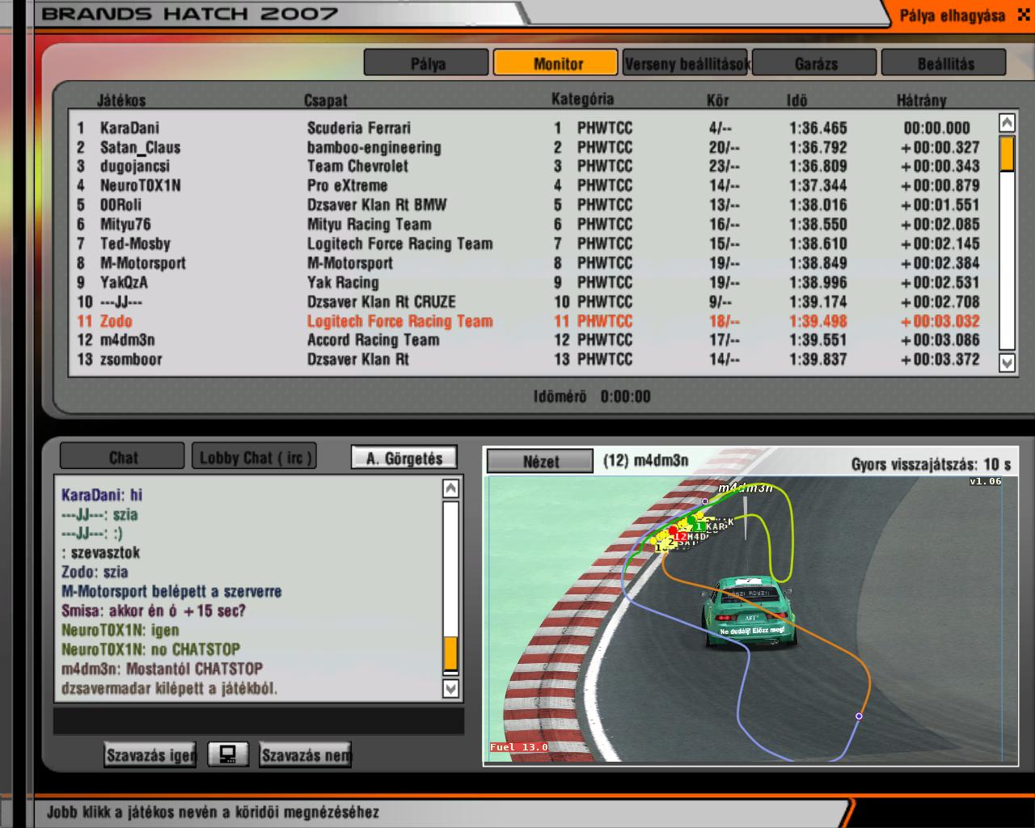Image resolution: width=1035 pixels, height=828 pixels.
Task: Click gap value +00:03.372
Action: pyautogui.click(x=940, y=359)
